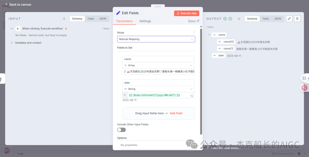Select Table view in OUTPUT panel

[266, 19]
